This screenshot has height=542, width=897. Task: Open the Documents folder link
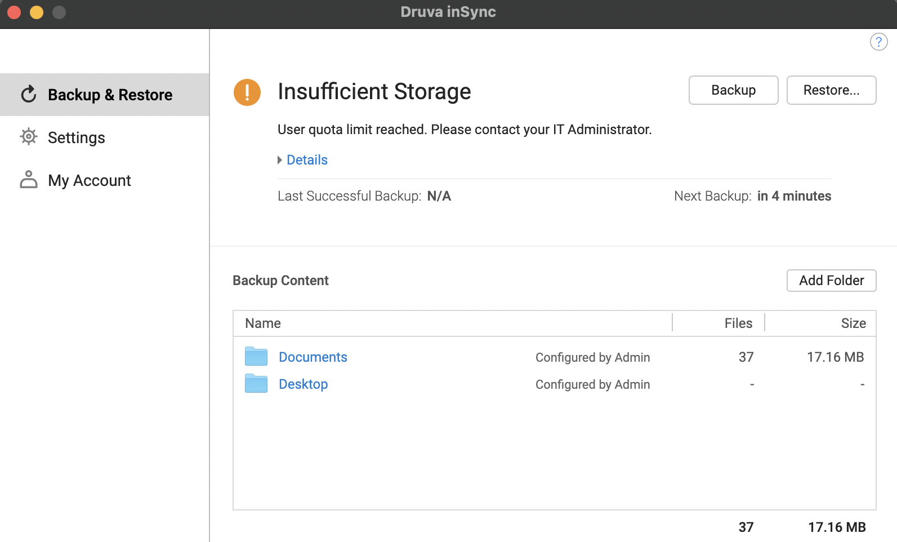pyautogui.click(x=313, y=357)
